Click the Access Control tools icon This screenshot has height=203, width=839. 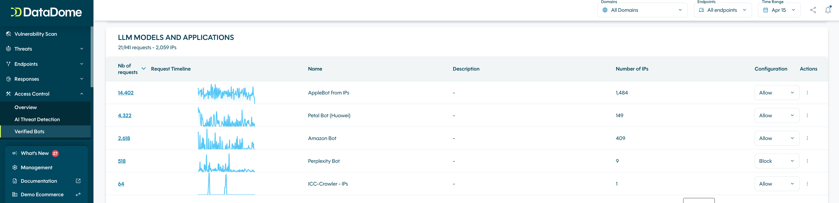8,94
